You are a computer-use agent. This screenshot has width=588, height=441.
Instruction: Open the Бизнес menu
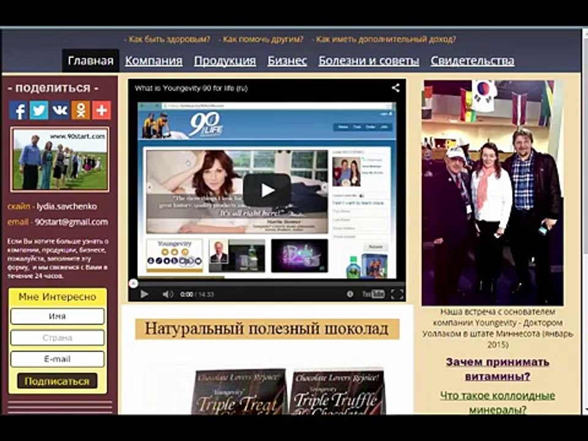[287, 61]
